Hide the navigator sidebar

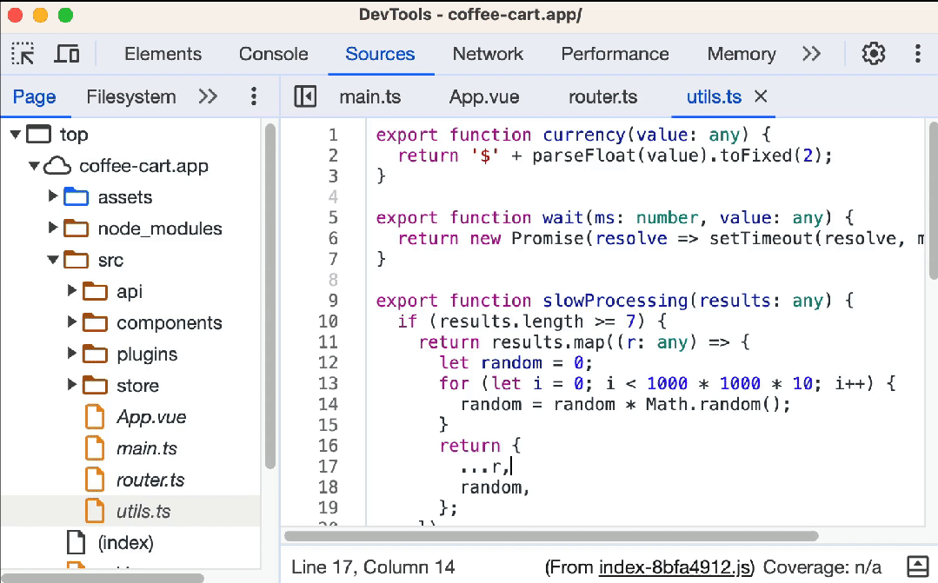point(305,96)
